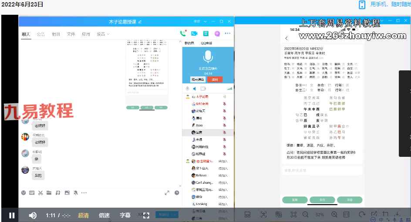This screenshot has height=222, width=411.
Task: Select the scissors screenshot tool
Action: click(x=40, y=192)
